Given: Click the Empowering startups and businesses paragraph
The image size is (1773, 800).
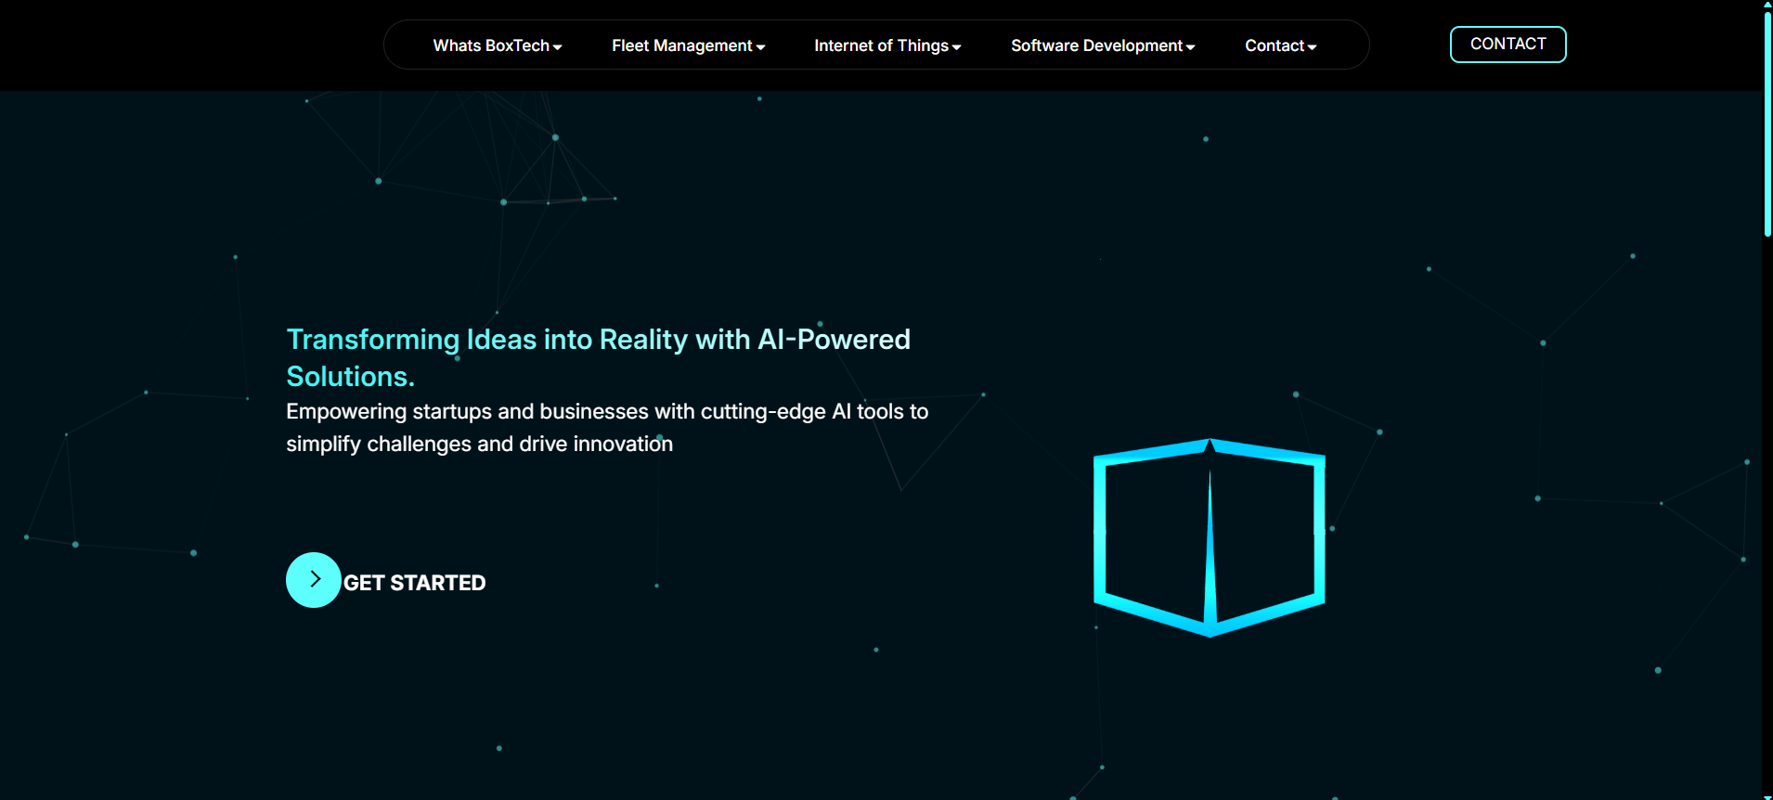Looking at the screenshot, I should pos(607,427).
